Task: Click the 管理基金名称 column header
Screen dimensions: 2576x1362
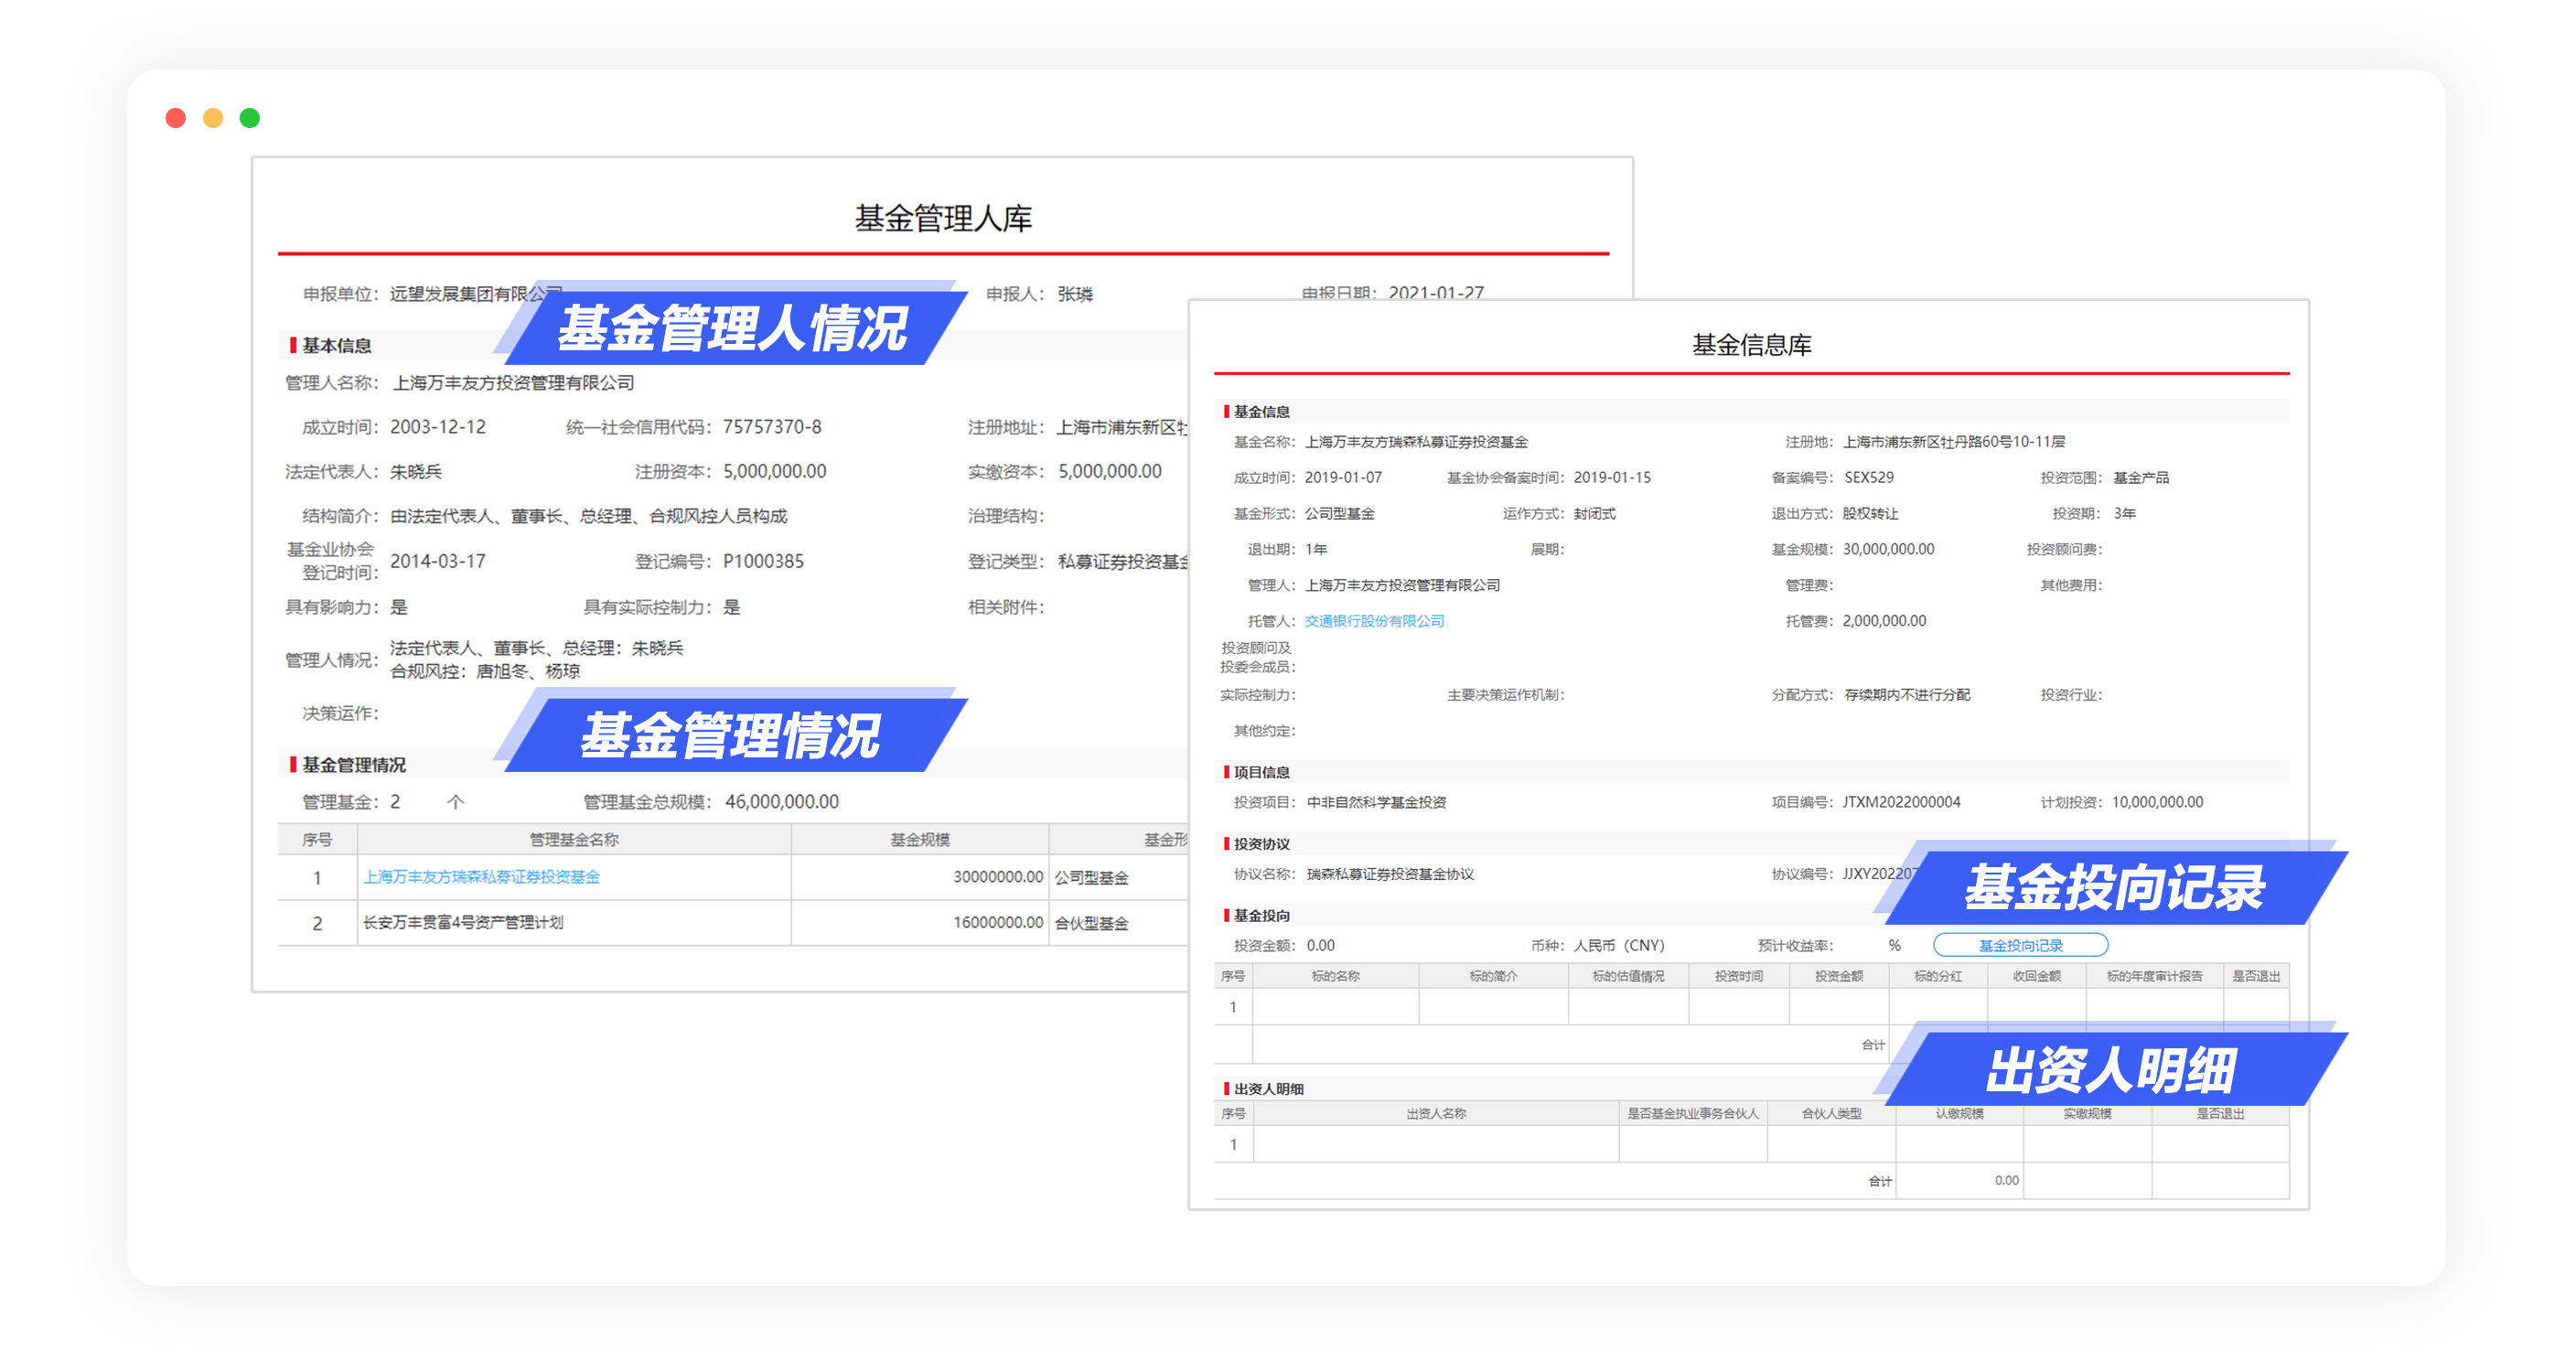Action: tap(574, 839)
